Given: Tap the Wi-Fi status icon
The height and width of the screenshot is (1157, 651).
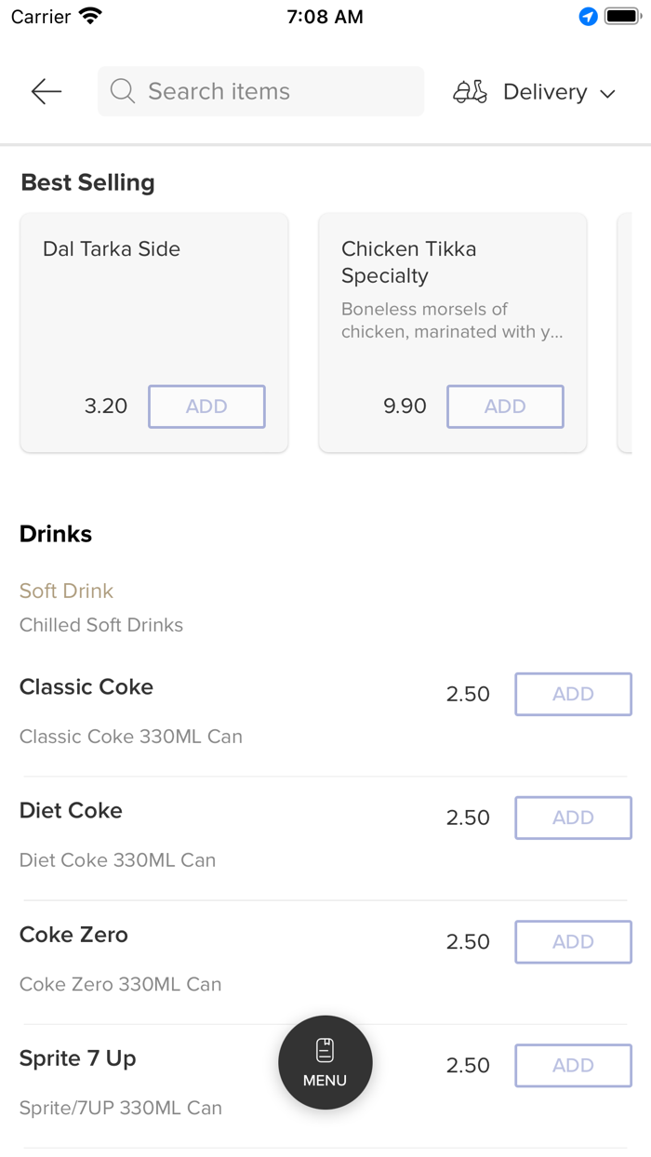Looking at the screenshot, I should (90, 17).
